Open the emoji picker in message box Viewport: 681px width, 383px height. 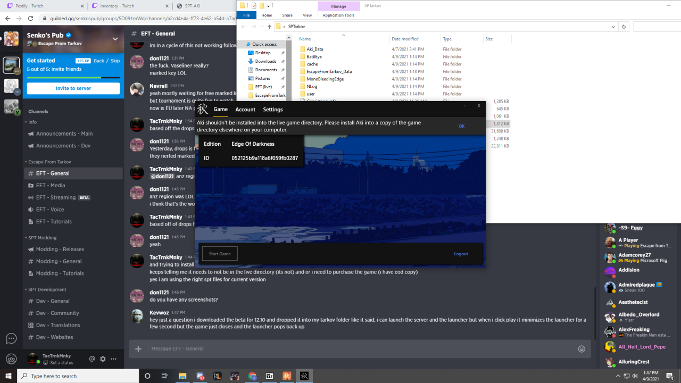(x=582, y=349)
